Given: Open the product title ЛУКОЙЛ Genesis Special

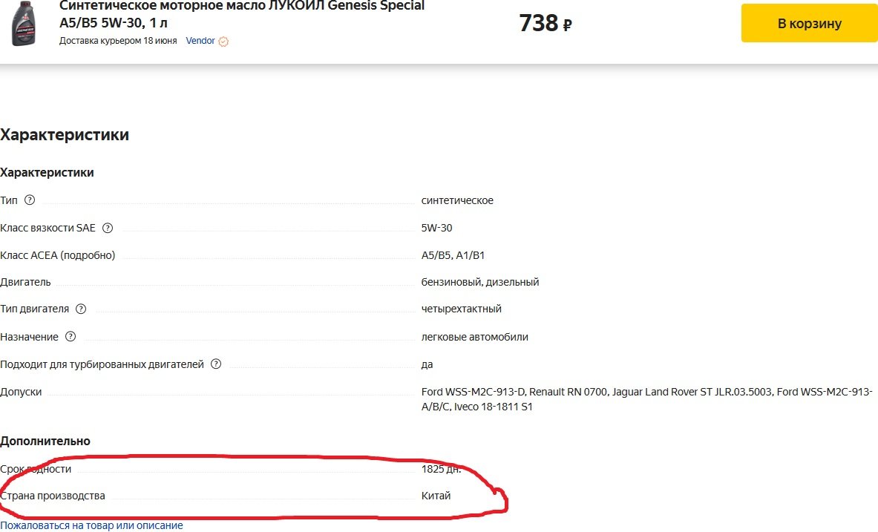Looking at the screenshot, I should tap(242, 14).
